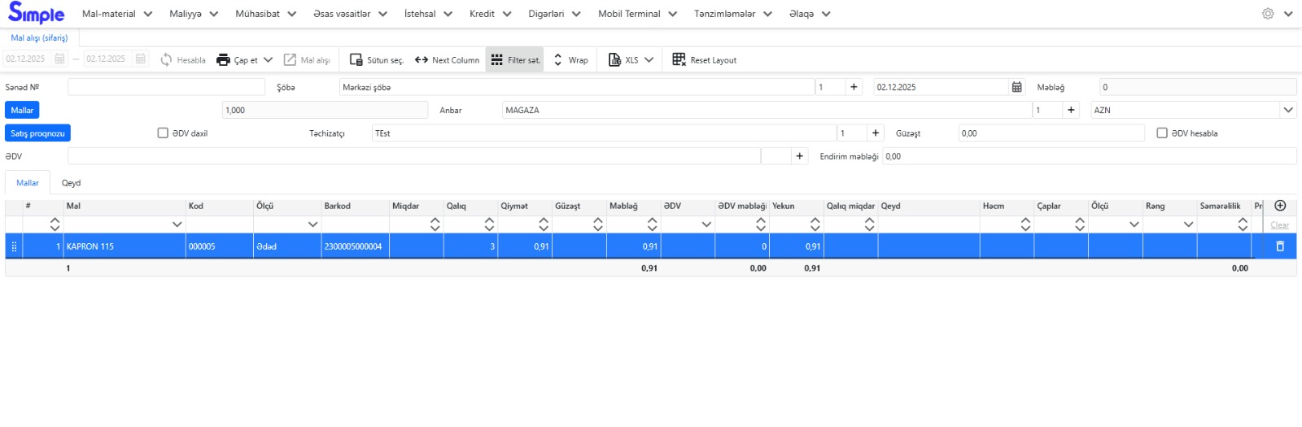
Task: Delete the KAPRON 115 row
Action: click(1279, 246)
